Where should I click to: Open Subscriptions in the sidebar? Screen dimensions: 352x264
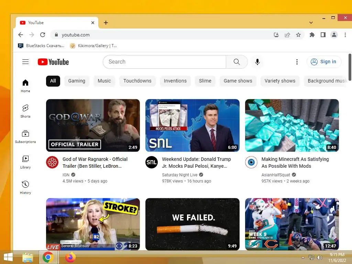point(25,136)
